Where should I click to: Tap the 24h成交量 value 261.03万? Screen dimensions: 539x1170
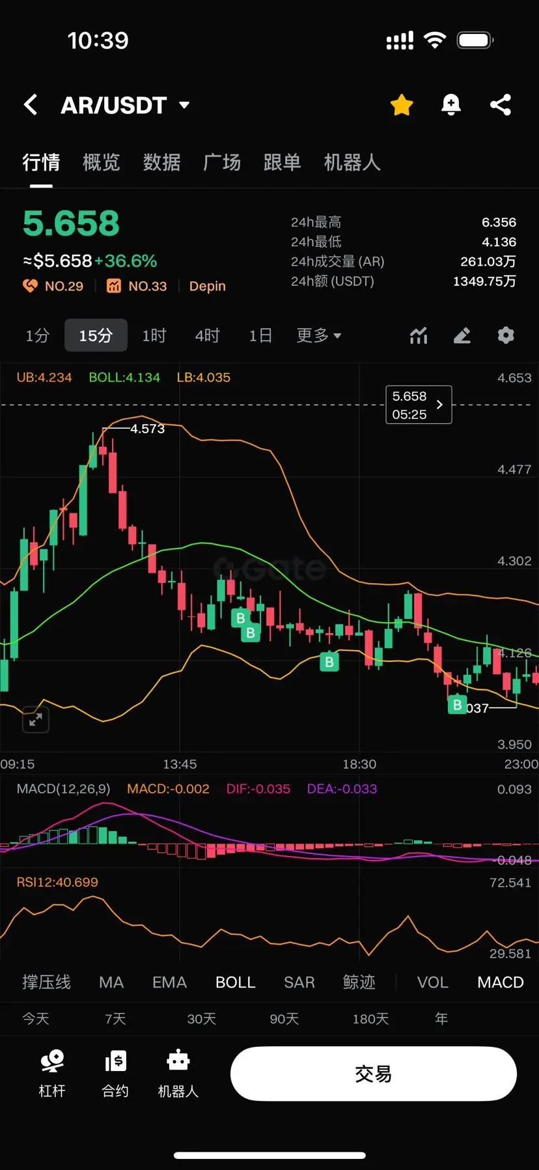tap(488, 261)
